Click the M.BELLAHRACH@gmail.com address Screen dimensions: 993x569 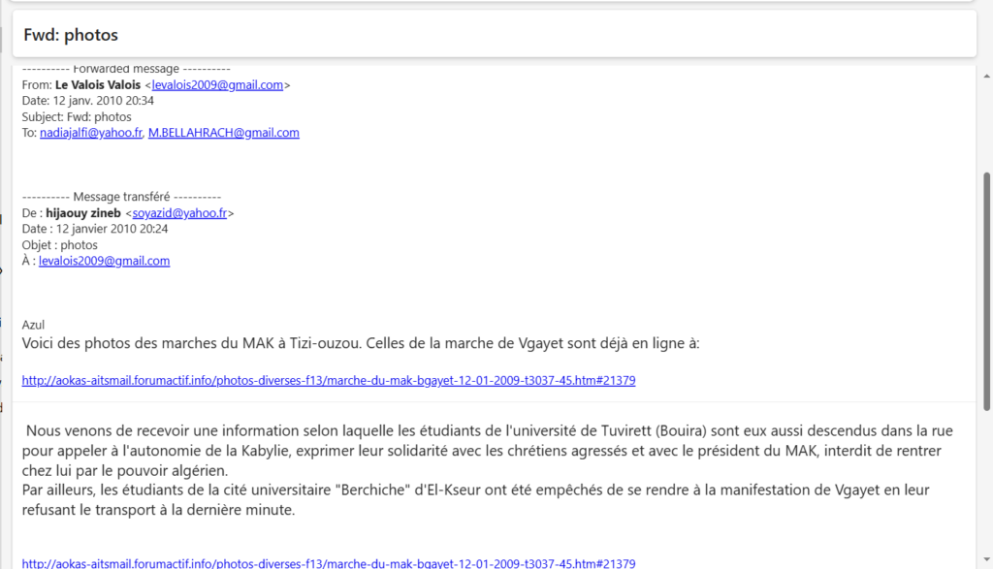pyautogui.click(x=223, y=133)
